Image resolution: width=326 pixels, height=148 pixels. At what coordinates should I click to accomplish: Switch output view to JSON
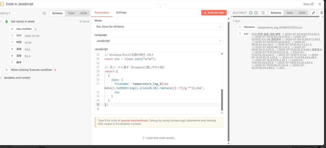coord(302,13)
